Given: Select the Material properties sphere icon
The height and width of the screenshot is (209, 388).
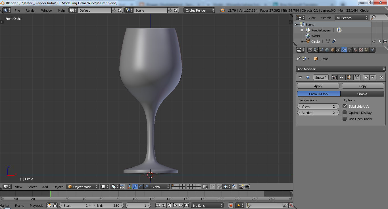Looking at the screenshot, I should point(355,50).
